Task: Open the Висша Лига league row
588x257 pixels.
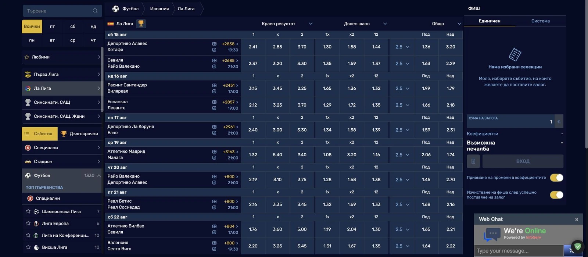Action: [x=61, y=247]
